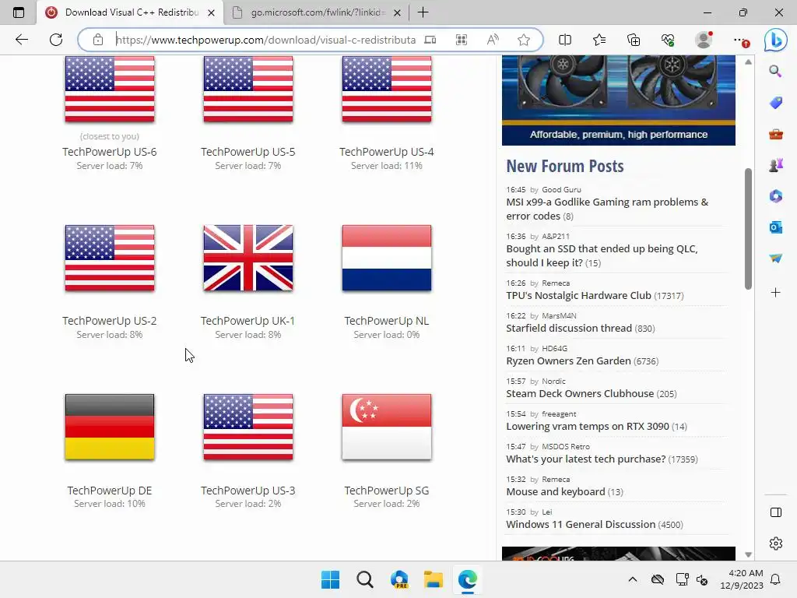
Task: Open What's your latest tech purchase thread
Action: 585,459
